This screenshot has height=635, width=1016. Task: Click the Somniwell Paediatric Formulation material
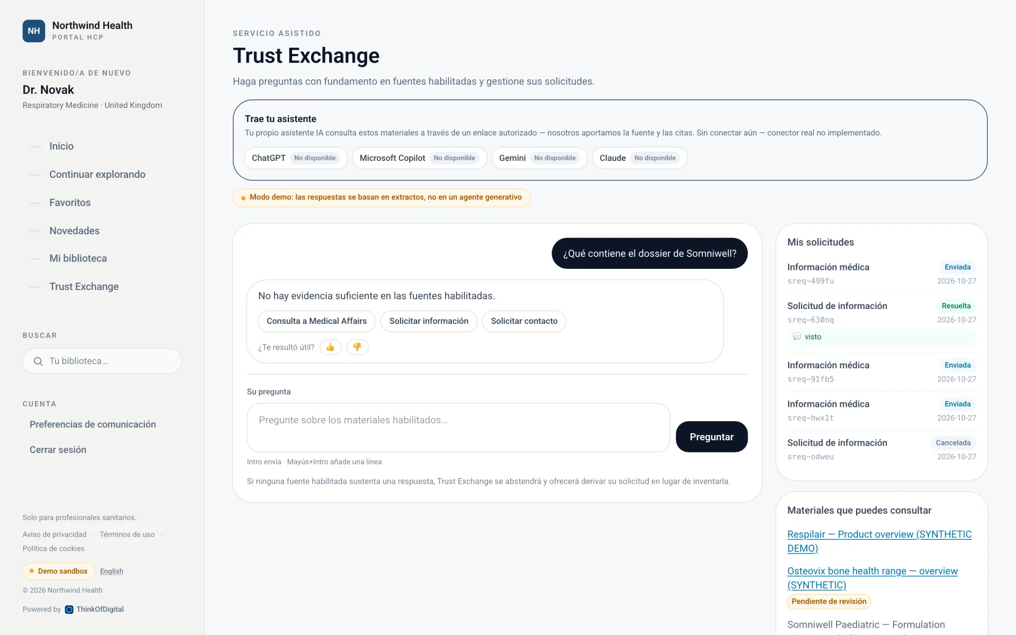pyautogui.click(x=866, y=627)
